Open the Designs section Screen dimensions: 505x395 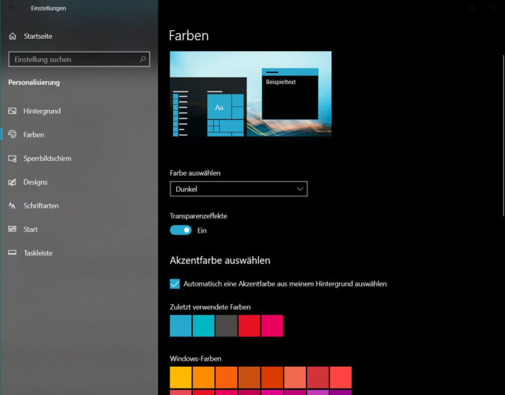click(x=79, y=182)
